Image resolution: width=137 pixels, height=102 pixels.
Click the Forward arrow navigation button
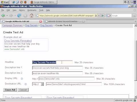(11, 16)
